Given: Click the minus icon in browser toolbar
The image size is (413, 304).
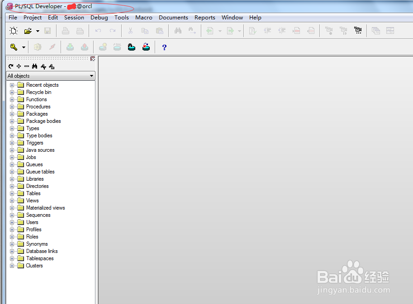Looking at the screenshot, I should (x=27, y=66).
